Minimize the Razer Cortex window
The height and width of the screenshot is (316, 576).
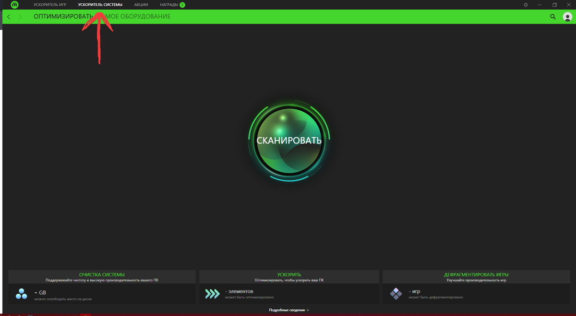pyautogui.click(x=540, y=5)
